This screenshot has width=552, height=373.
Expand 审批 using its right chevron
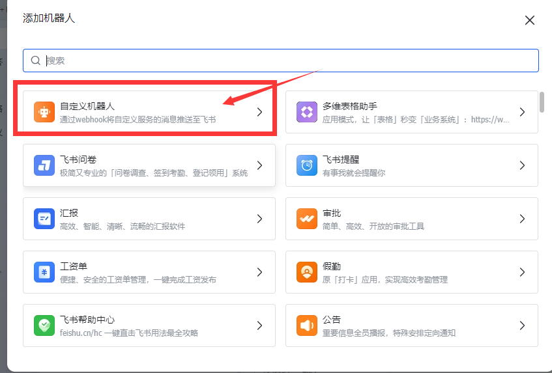coord(523,219)
